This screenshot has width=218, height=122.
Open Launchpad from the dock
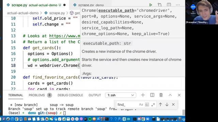point(8,119)
